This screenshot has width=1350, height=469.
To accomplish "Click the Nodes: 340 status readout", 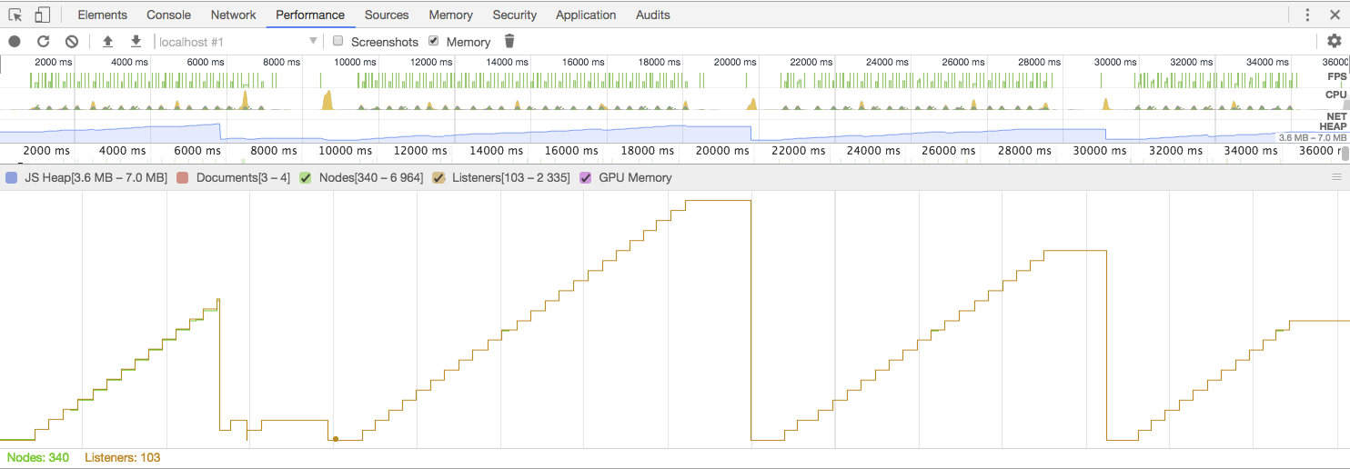I will 38,458.
